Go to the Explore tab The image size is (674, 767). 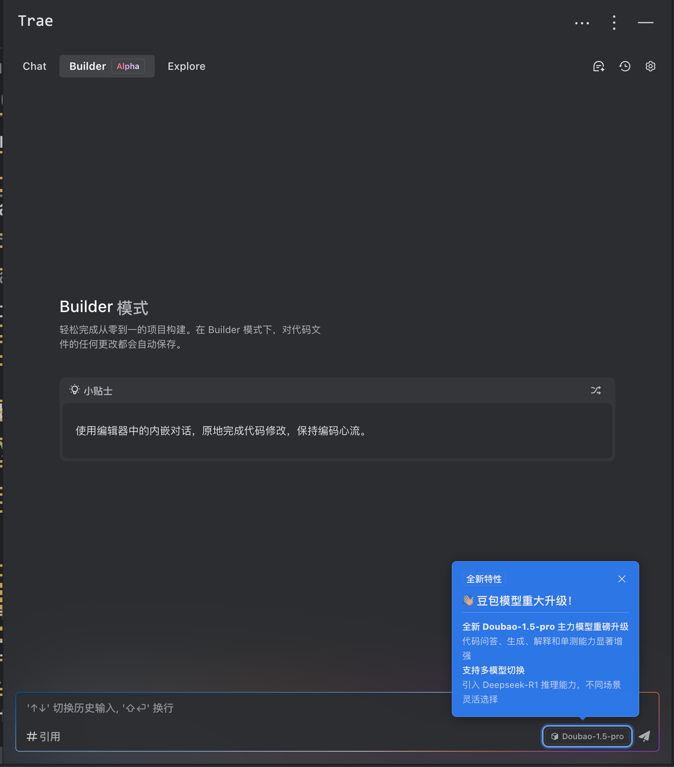186,66
